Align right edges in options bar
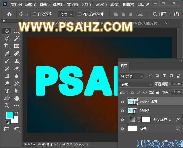 click(131, 14)
